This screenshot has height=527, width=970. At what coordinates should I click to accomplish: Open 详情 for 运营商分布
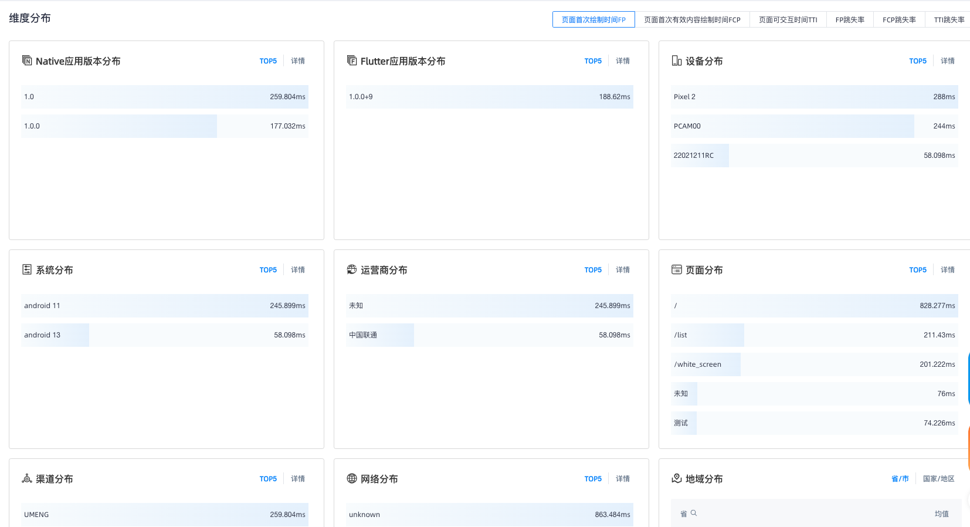pos(623,270)
